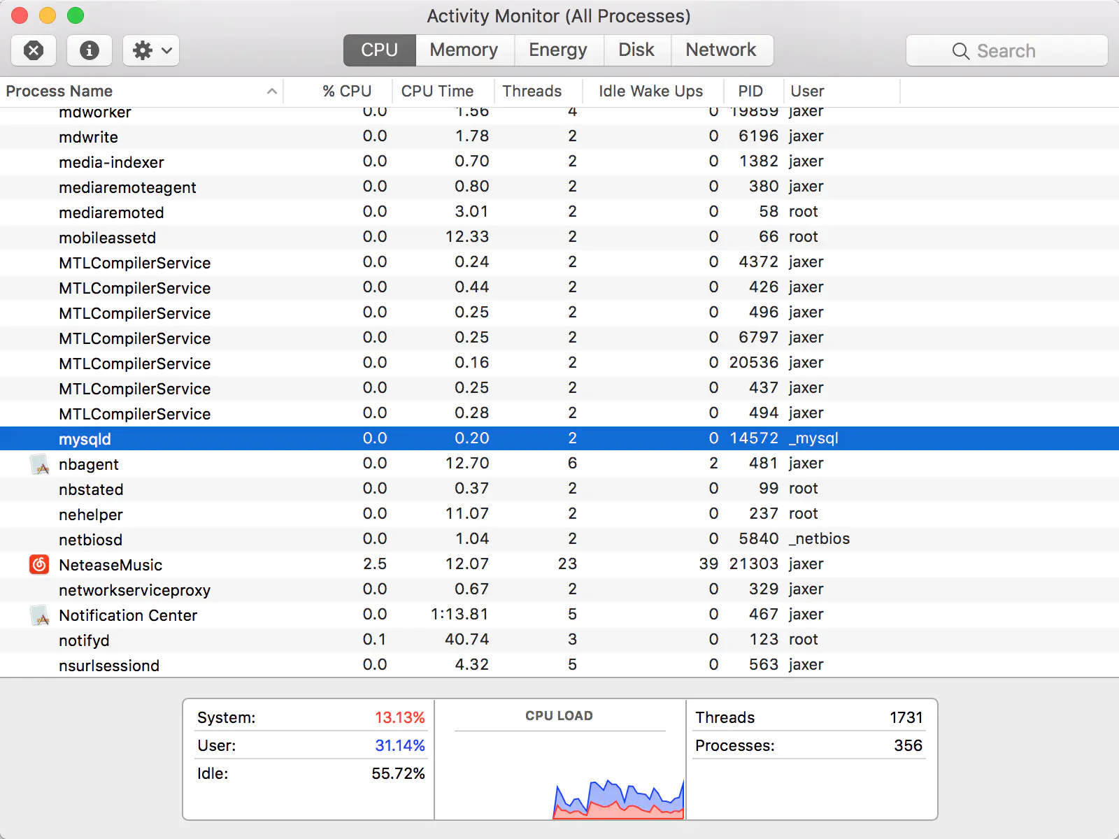Sort by the CPU Time column header
The image size is (1119, 839).
[x=437, y=91]
